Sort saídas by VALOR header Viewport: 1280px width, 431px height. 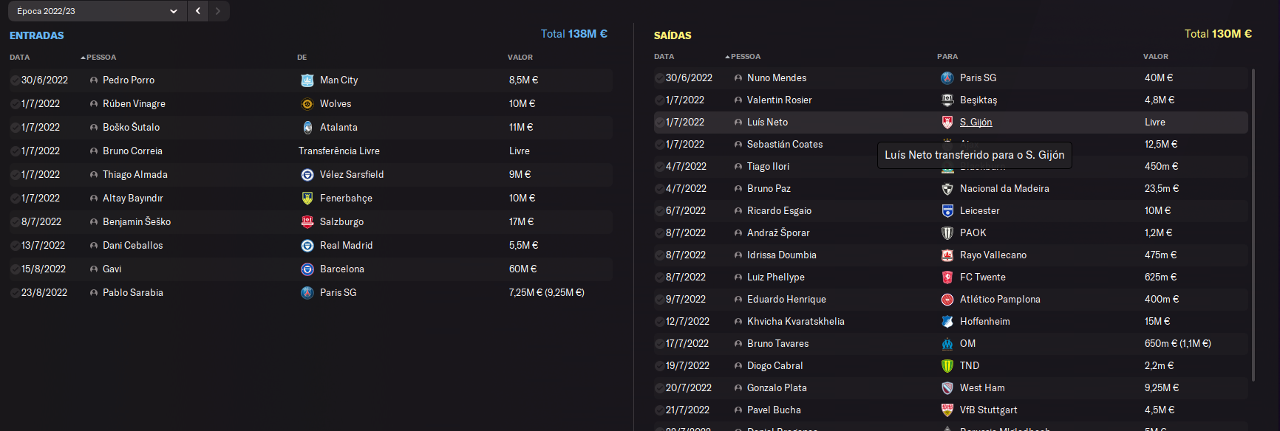[1156, 57]
